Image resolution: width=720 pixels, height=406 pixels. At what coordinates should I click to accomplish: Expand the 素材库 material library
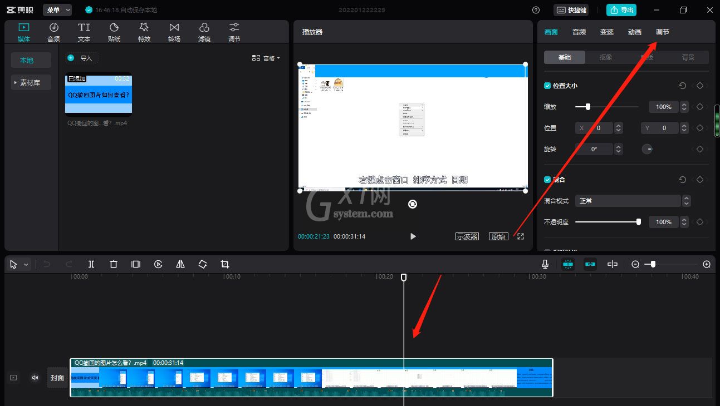pyautogui.click(x=31, y=82)
